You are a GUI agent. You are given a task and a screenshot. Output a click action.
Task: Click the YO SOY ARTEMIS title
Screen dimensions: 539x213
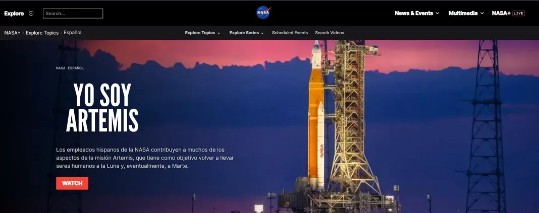click(102, 108)
